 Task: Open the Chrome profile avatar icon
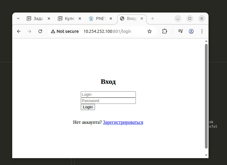pyautogui.click(x=191, y=31)
